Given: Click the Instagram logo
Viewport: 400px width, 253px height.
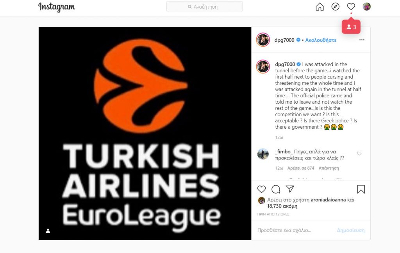Looking at the screenshot, I should point(57,7).
